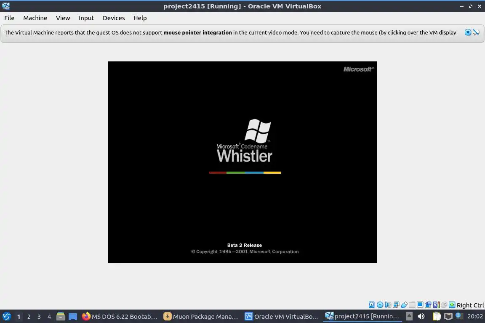The width and height of the screenshot is (485, 323).
Task: Open the volume control tray icon
Action: pyautogui.click(x=421, y=316)
